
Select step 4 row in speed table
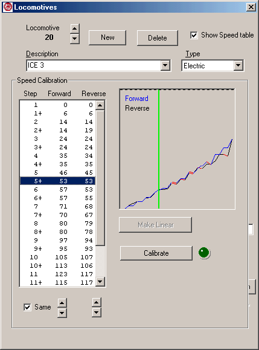[57, 156]
